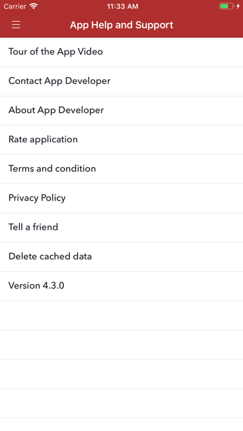Image resolution: width=243 pixels, height=431 pixels.
Task: Tap the empty row directly below Version 4.3.0
Action: [122, 316]
